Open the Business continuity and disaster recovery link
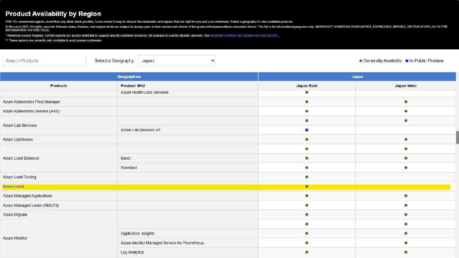Image resolution: width=459 pixels, height=258 pixels. (x=244, y=36)
